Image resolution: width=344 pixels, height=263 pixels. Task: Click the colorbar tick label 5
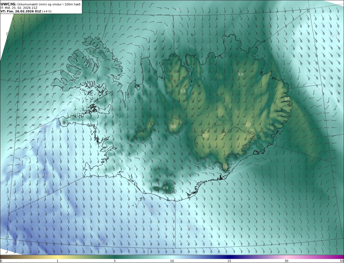[x=115, y=261]
